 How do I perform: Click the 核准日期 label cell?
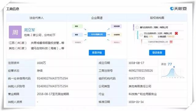coord(112,102)
